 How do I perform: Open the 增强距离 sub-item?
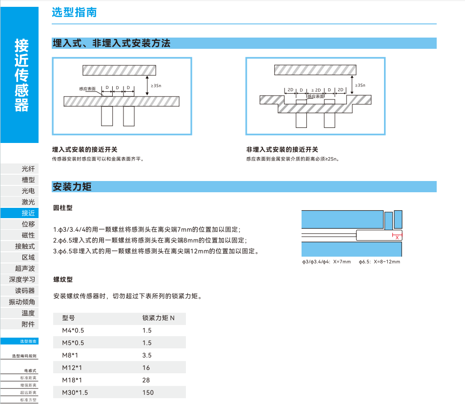click(x=28, y=385)
